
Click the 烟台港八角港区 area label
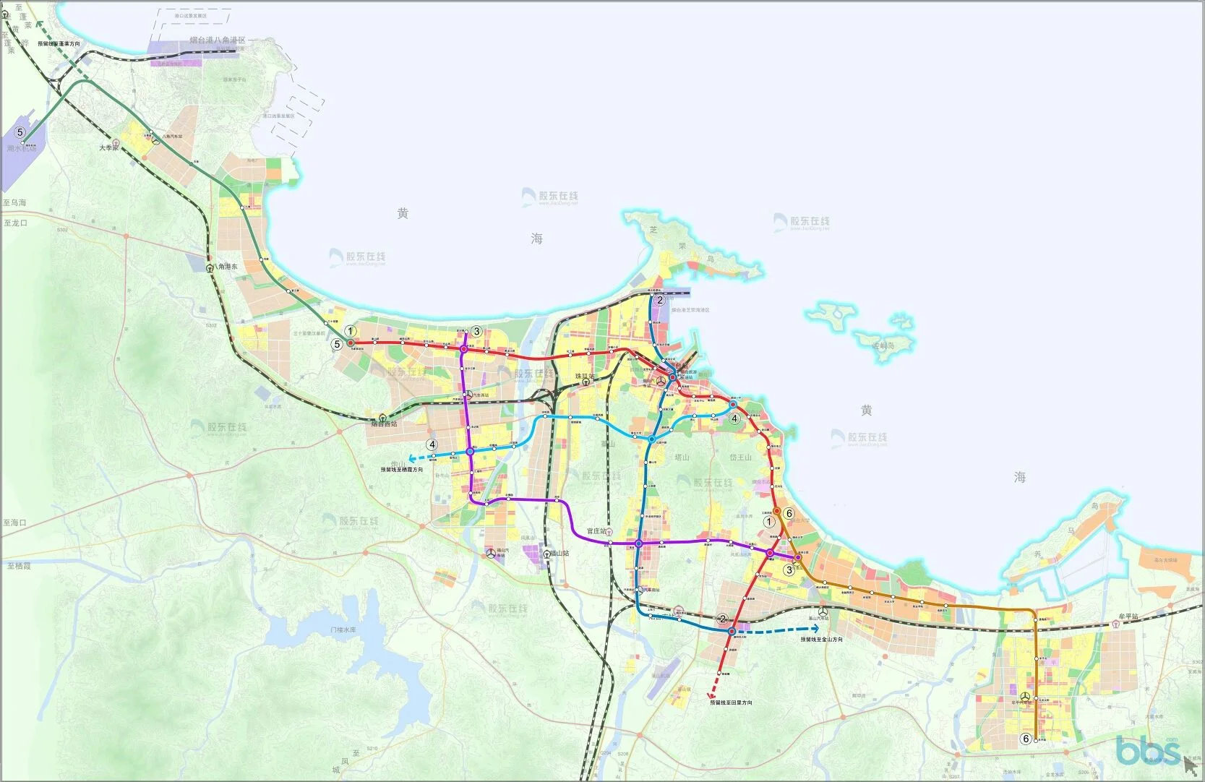point(217,40)
